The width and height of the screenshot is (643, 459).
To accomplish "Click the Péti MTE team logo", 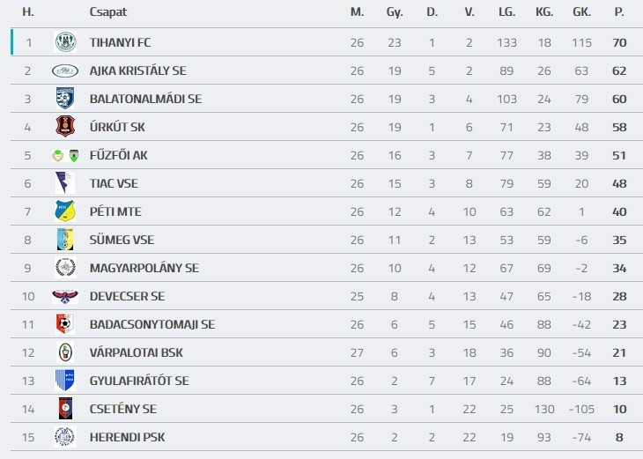I will pos(65,211).
